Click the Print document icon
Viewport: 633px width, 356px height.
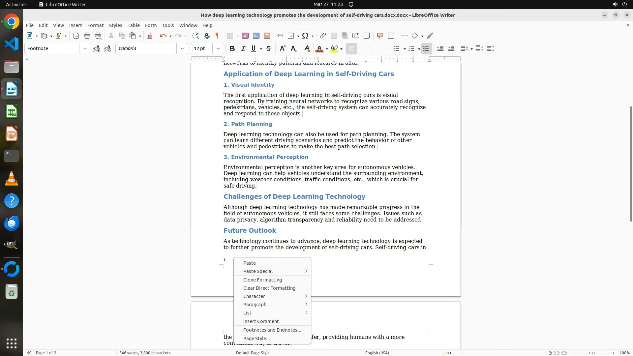pyautogui.click(x=87, y=36)
